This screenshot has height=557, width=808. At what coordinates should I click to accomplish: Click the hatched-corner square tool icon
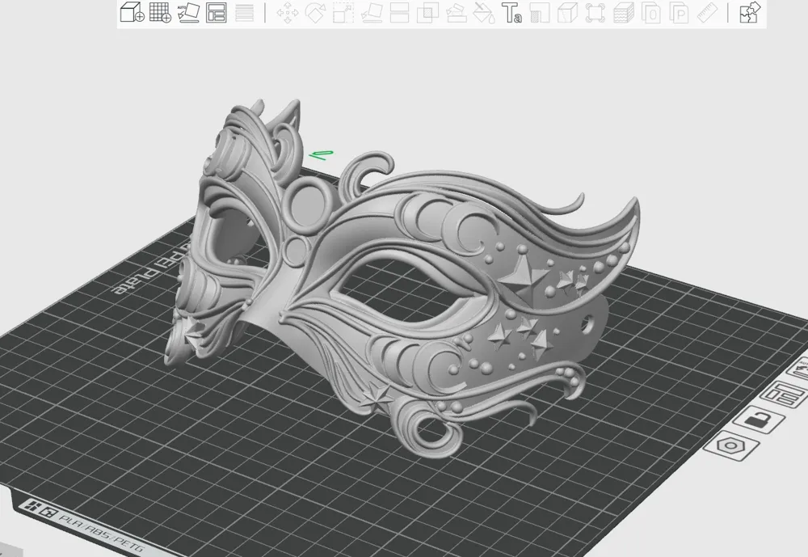(540, 13)
